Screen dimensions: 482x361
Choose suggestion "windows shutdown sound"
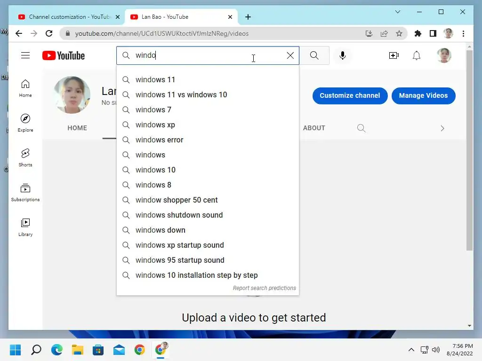coord(208,215)
